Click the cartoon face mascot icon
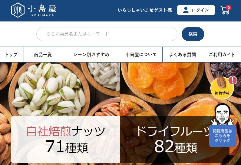Viewport: 241px width, 165px height. [222, 114]
